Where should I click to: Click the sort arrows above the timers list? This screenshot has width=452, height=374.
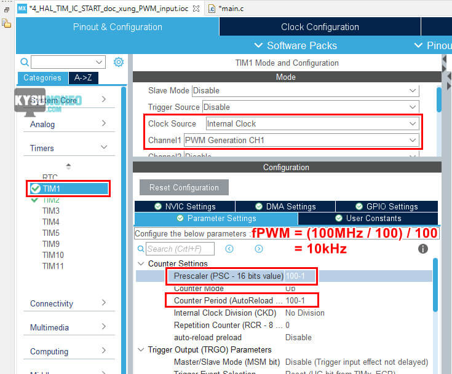(x=68, y=166)
